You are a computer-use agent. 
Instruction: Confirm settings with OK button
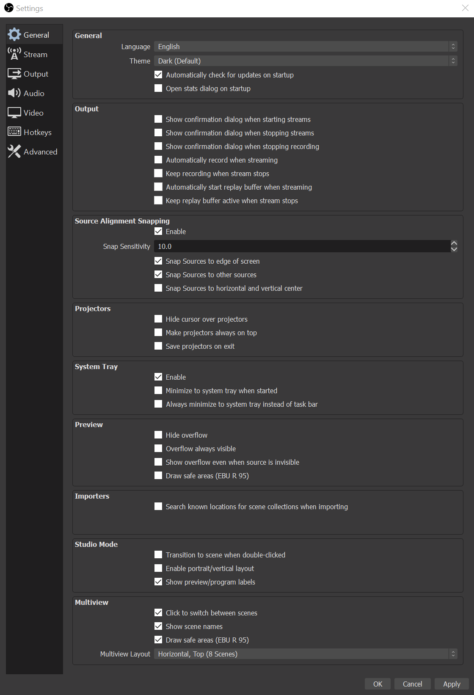pos(378,684)
